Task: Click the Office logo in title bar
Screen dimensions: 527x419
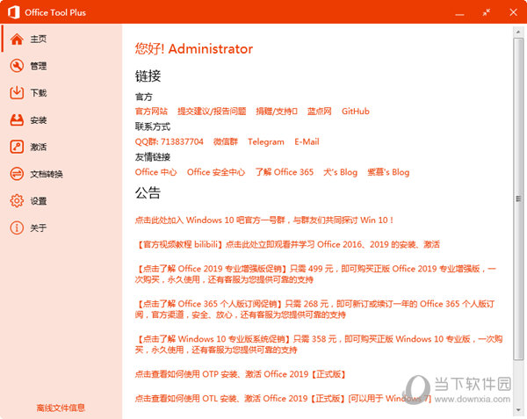Action: (x=14, y=12)
